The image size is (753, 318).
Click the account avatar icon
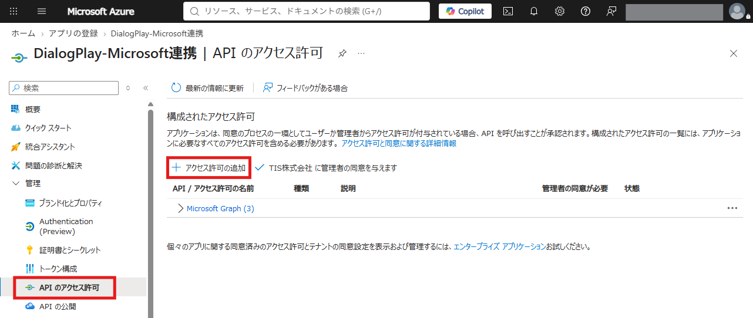(737, 11)
